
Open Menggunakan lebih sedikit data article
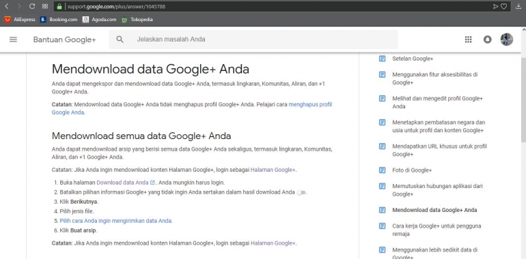(x=434, y=253)
